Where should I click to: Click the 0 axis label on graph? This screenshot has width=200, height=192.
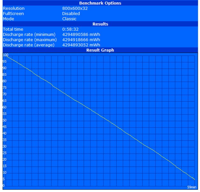[4, 186]
